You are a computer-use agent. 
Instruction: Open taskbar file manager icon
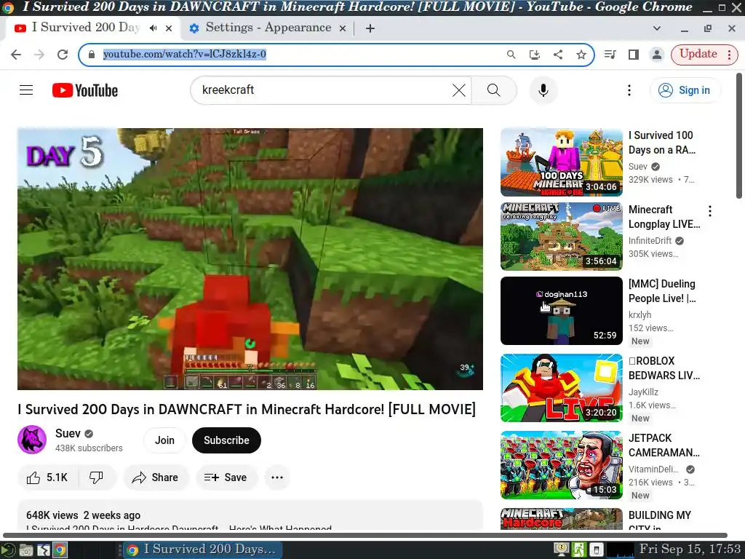26,550
